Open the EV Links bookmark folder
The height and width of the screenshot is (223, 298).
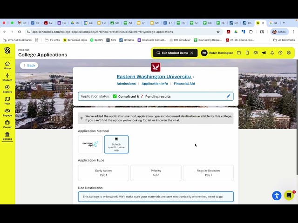[x=52, y=40]
